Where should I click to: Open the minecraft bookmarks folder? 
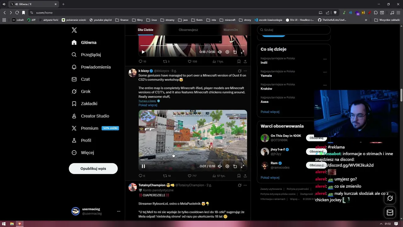(227, 20)
